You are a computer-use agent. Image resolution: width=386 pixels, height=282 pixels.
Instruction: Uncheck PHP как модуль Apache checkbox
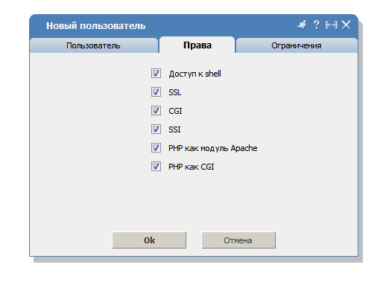156,148
